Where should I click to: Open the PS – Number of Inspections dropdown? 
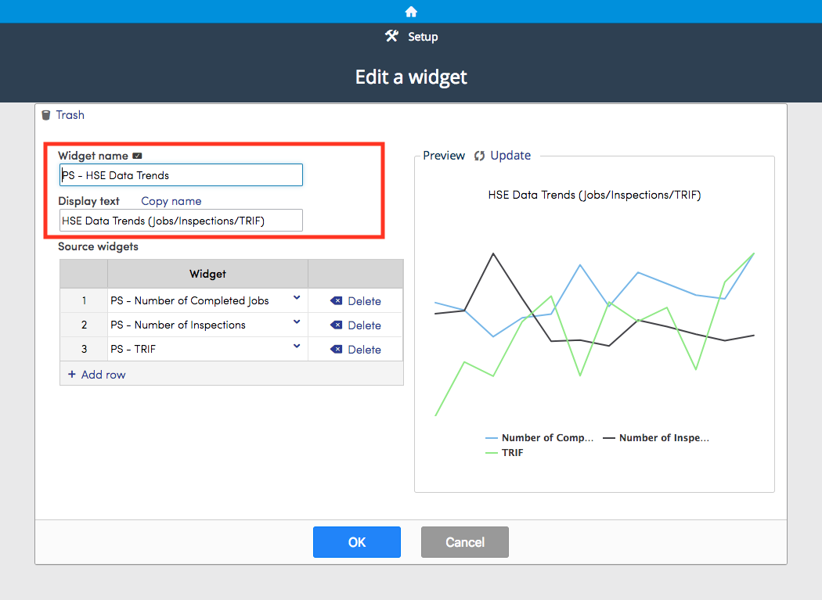point(297,322)
